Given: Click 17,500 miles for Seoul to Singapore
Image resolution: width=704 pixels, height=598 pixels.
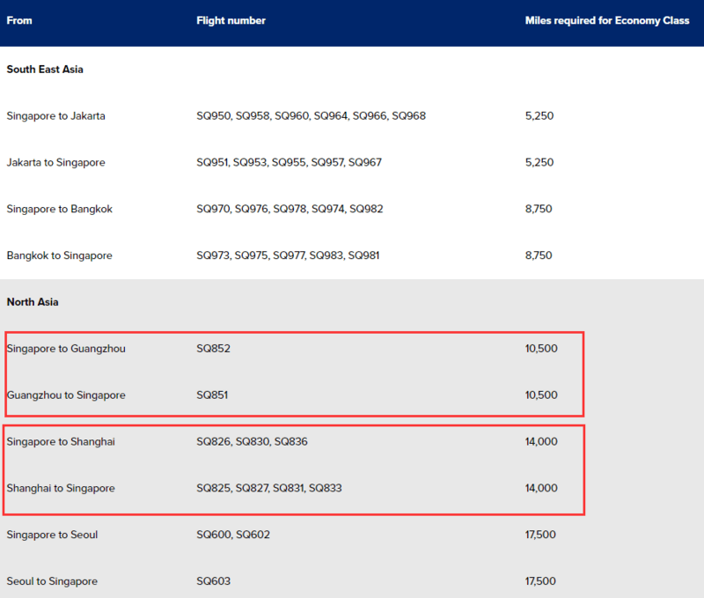Looking at the screenshot, I should coord(540,581).
